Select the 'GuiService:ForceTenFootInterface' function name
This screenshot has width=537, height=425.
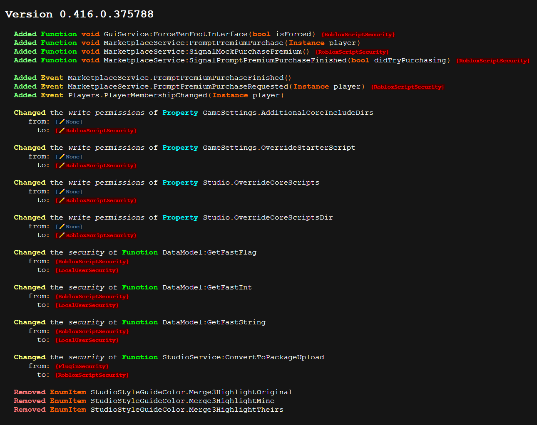click(176, 34)
